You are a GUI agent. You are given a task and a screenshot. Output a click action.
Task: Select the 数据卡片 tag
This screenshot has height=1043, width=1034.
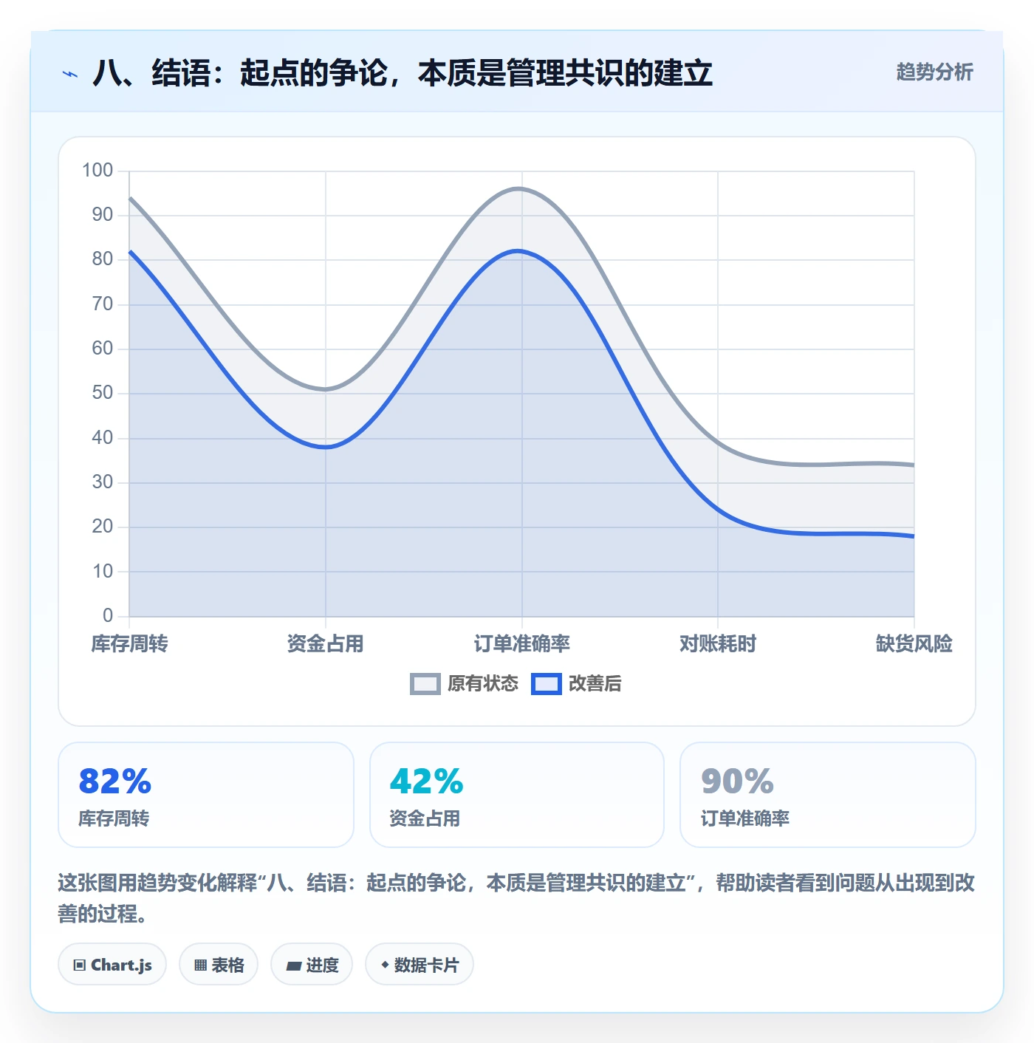(x=420, y=965)
